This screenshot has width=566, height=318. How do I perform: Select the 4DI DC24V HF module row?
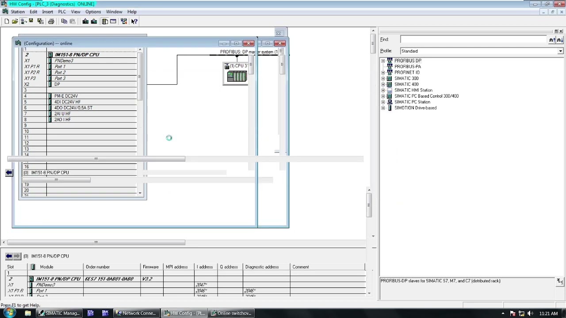[x=80, y=102]
